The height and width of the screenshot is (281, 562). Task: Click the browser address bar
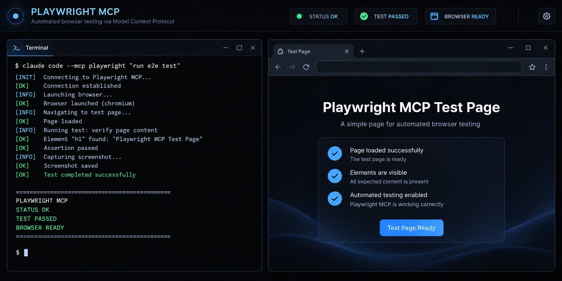tap(418, 67)
